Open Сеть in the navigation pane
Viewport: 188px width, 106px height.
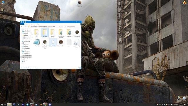point(24,61)
